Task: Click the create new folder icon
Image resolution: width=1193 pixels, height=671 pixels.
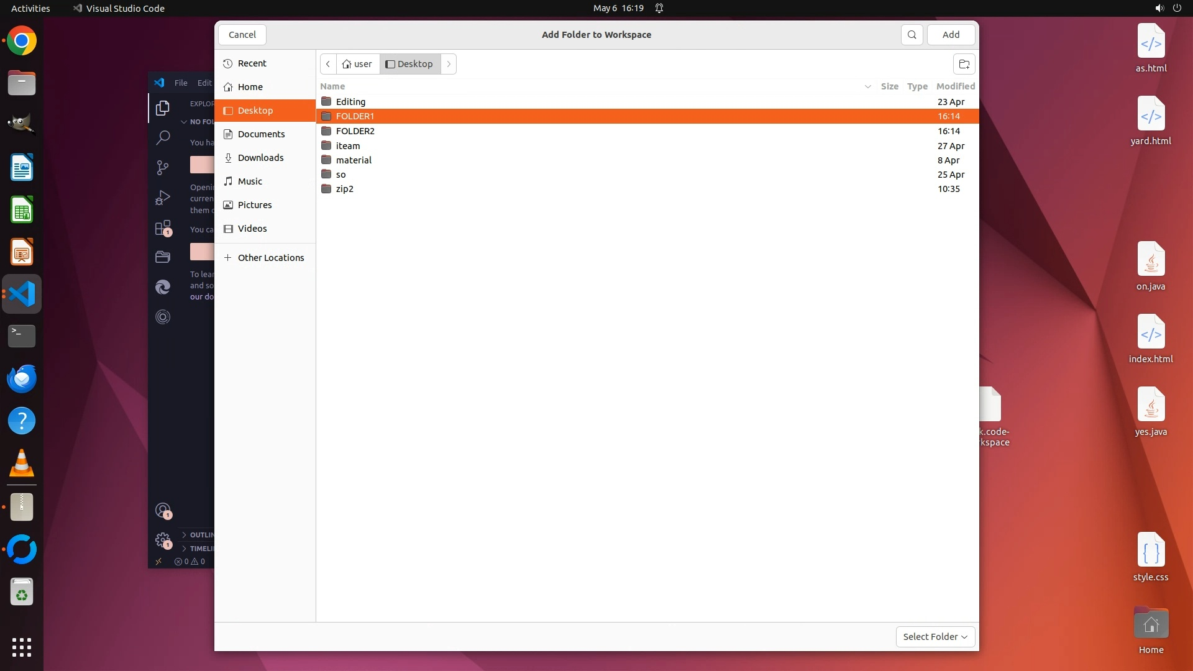Action: tap(964, 64)
